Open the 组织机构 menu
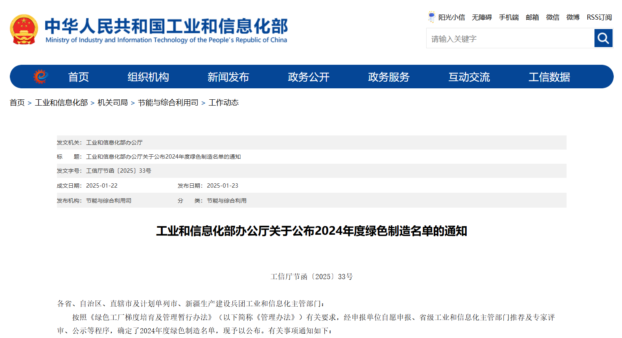The height and width of the screenshot is (338, 622). tap(148, 77)
